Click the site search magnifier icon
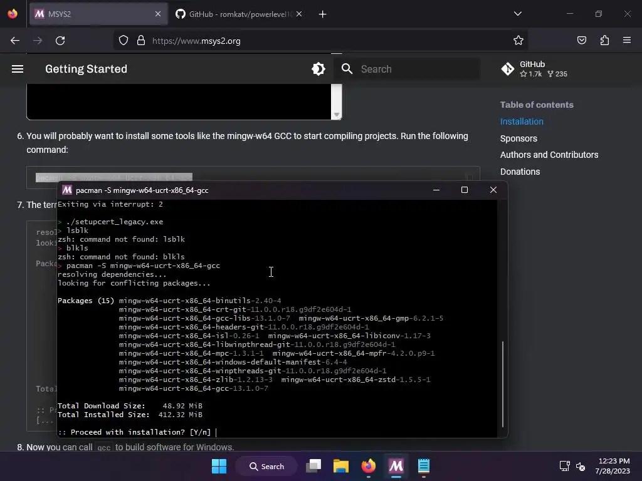Image resolution: width=642 pixels, height=481 pixels. 347,69
